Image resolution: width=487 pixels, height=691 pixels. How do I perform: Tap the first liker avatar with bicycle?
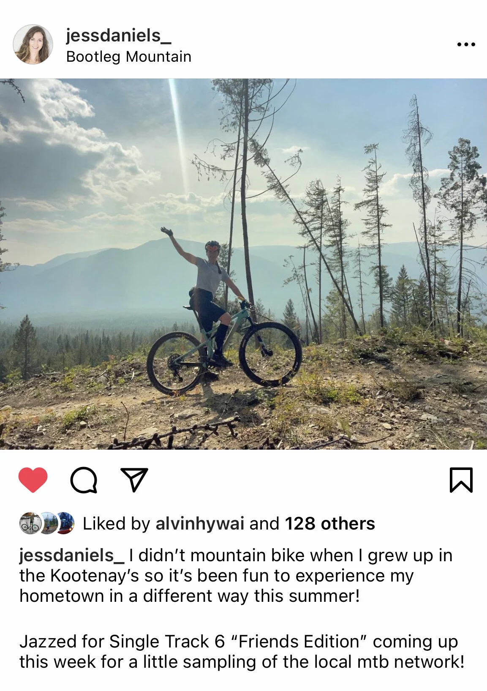coord(30,524)
